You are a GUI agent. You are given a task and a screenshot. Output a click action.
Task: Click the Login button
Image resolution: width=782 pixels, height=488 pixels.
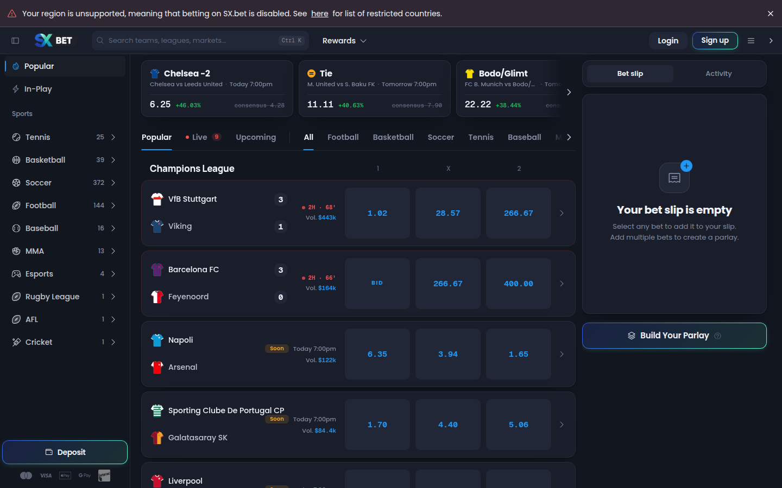point(668,41)
